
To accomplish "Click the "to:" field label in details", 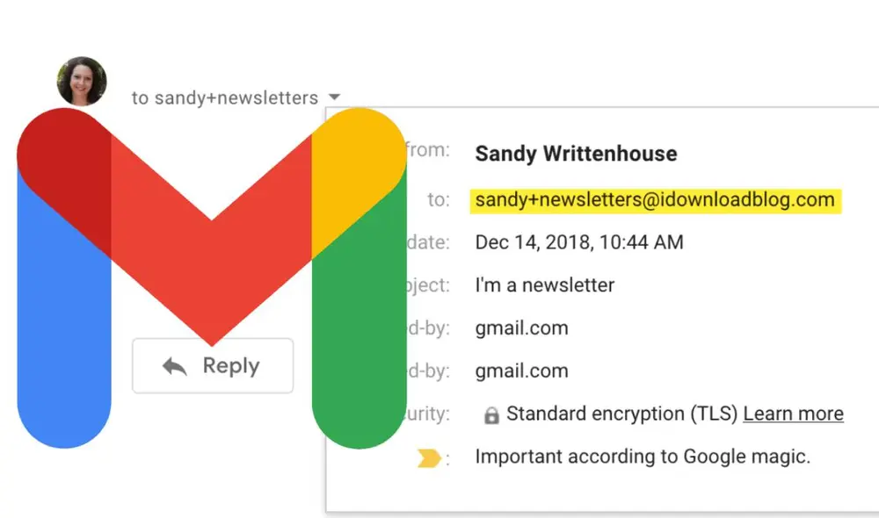I will coord(438,200).
